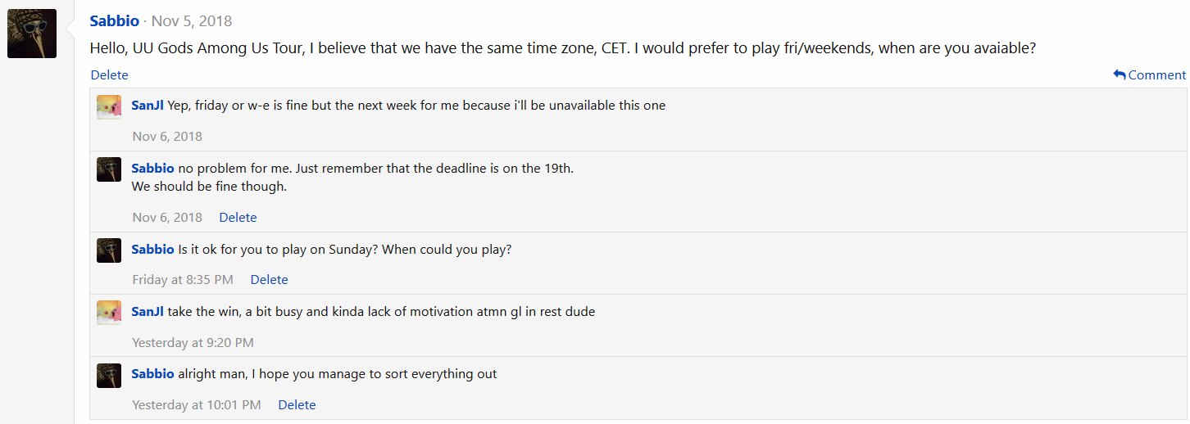Open Sabbio's avatar beside the 'alright man' comment

pos(109,376)
